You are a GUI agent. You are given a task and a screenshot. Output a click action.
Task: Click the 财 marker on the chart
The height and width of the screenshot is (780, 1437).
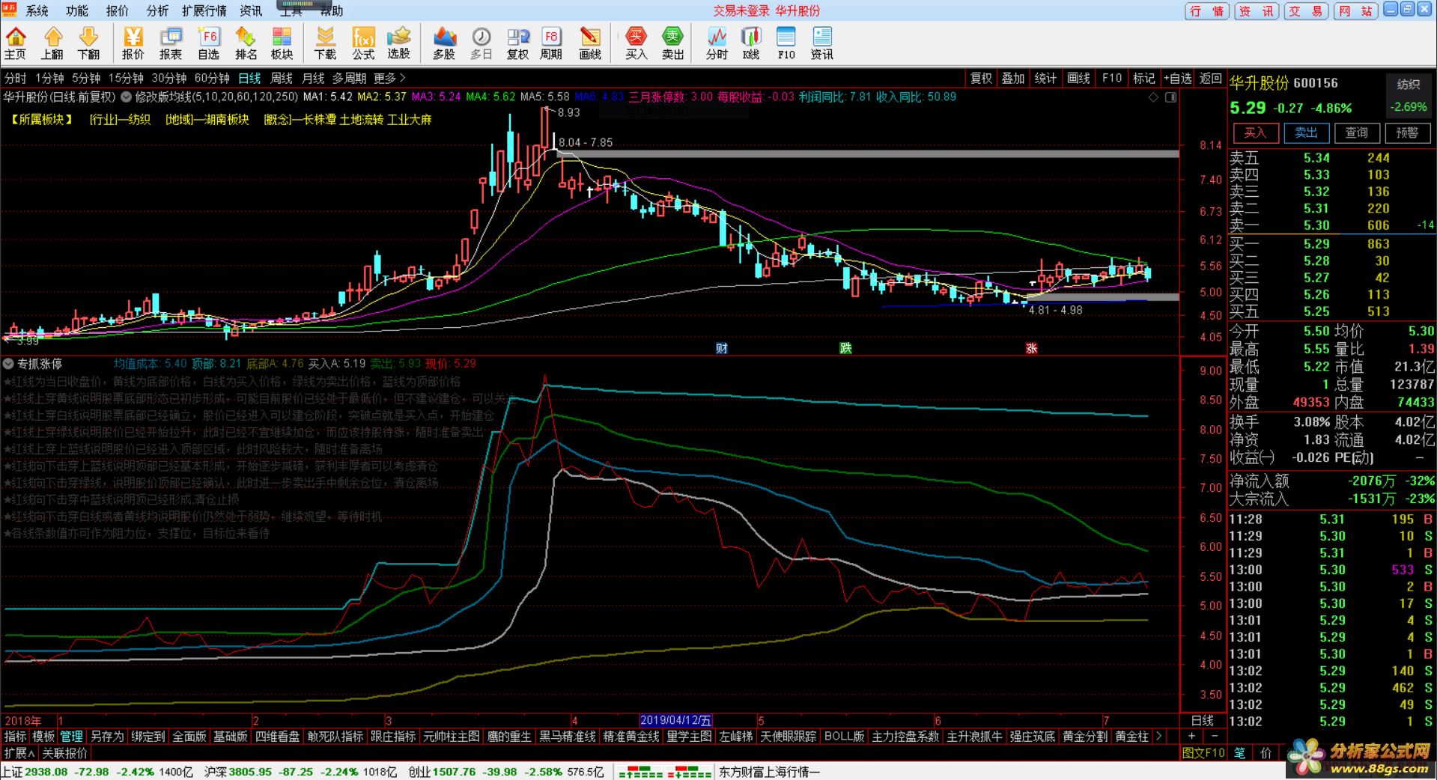click(x=721, y=348)
